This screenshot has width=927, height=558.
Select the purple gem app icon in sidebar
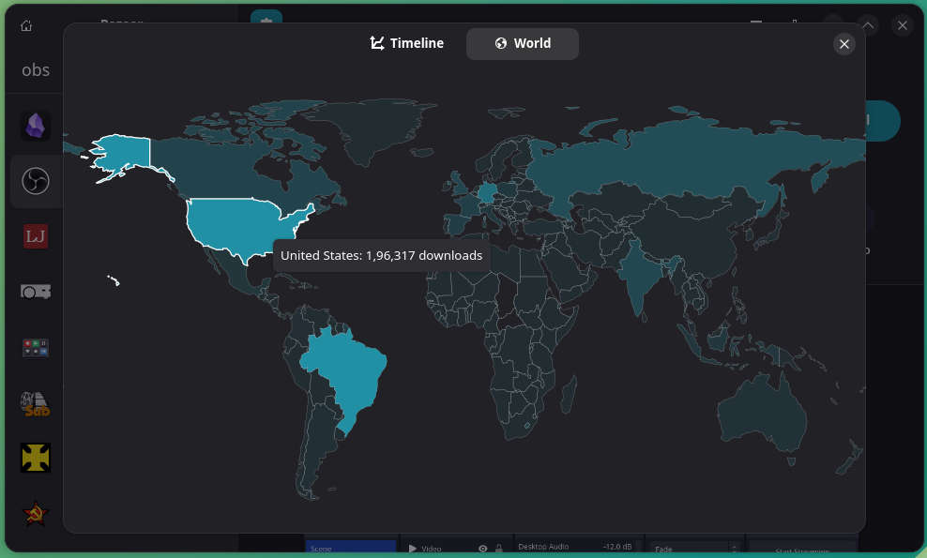35,125
